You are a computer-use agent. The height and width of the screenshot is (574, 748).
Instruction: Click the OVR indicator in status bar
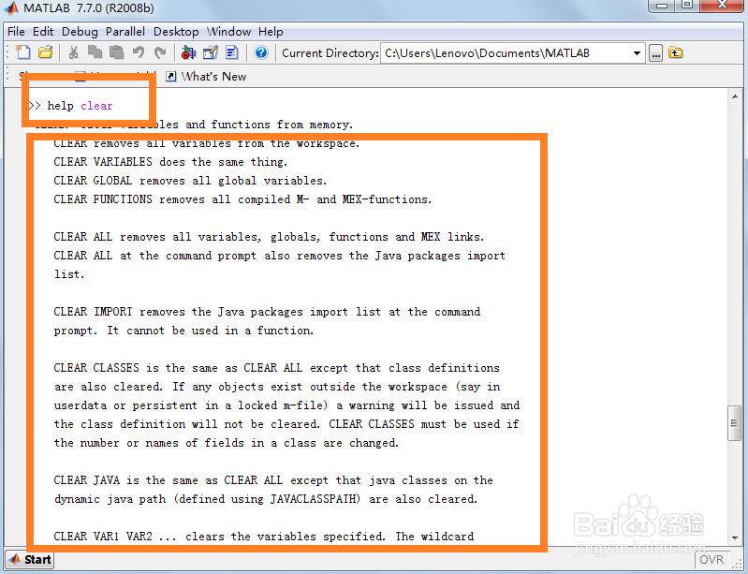tap(711, 559)
